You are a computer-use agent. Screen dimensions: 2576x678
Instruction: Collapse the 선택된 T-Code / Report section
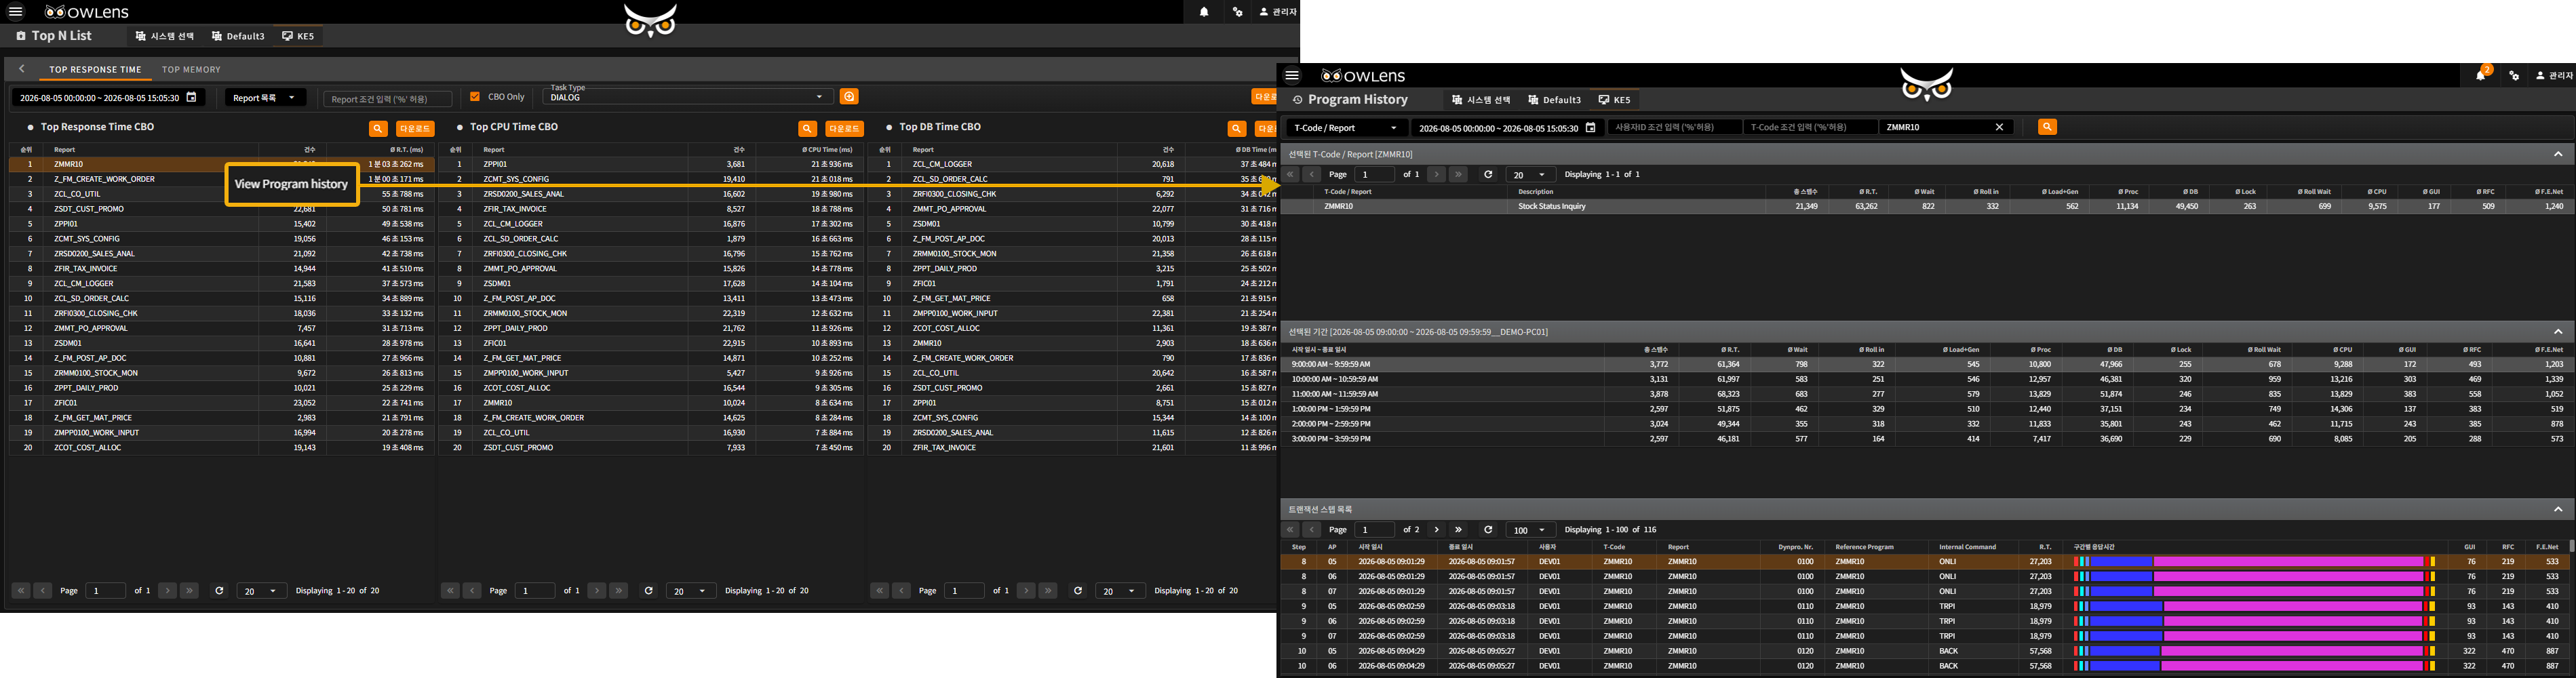tap(2558, 154)
